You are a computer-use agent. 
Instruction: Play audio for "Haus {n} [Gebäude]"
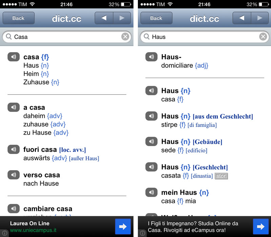[151, 141]
